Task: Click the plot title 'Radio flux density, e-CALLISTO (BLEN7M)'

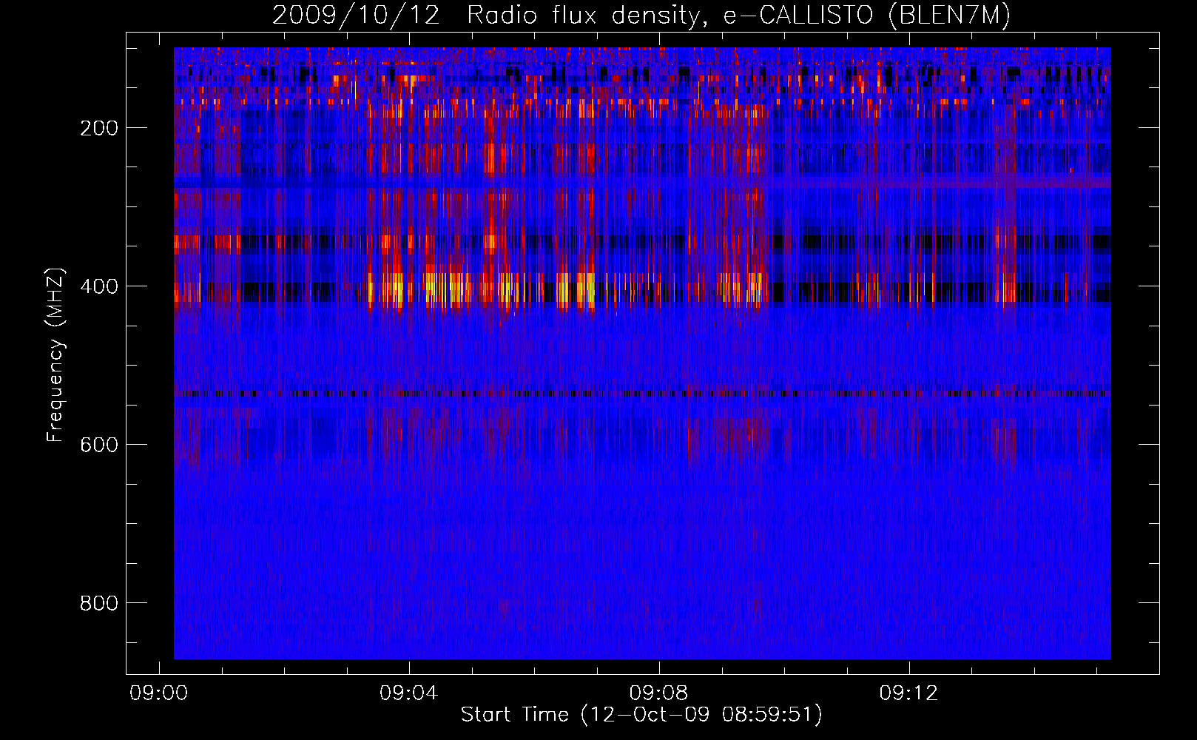Action: 738,16
